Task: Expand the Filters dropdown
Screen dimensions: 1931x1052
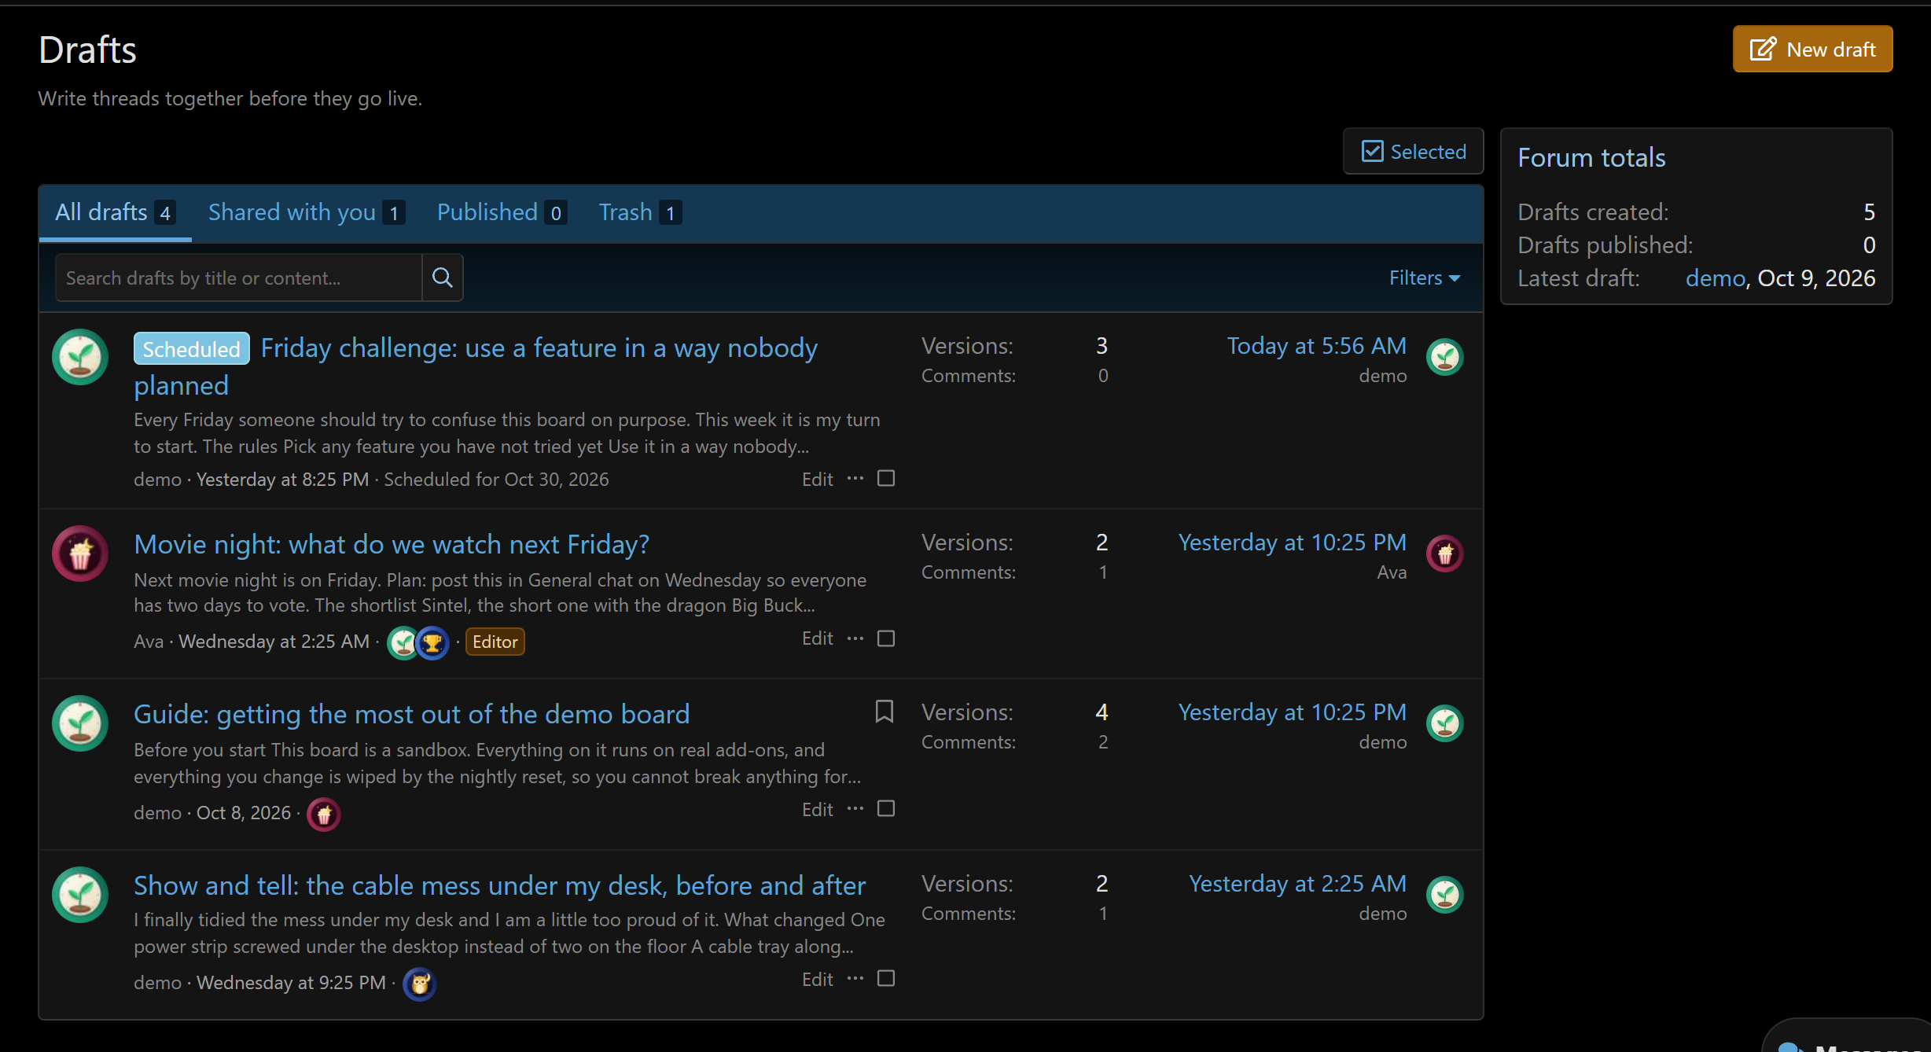Action: (x=1425, y=278)
